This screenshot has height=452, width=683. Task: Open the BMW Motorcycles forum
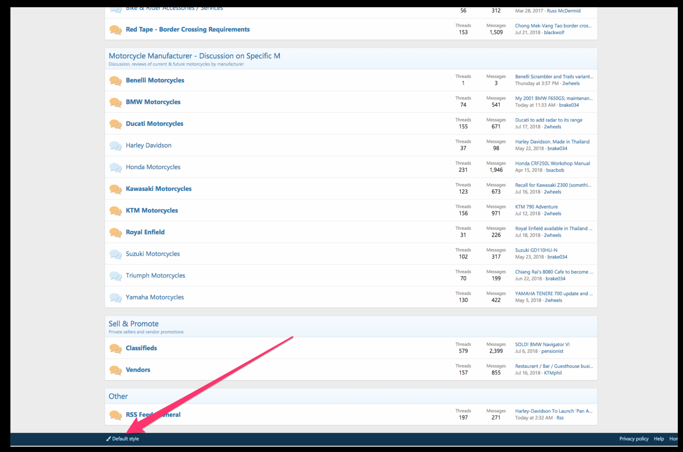(153, 102)
